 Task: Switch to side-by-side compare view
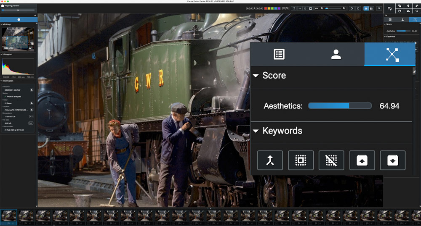point(371,8)
